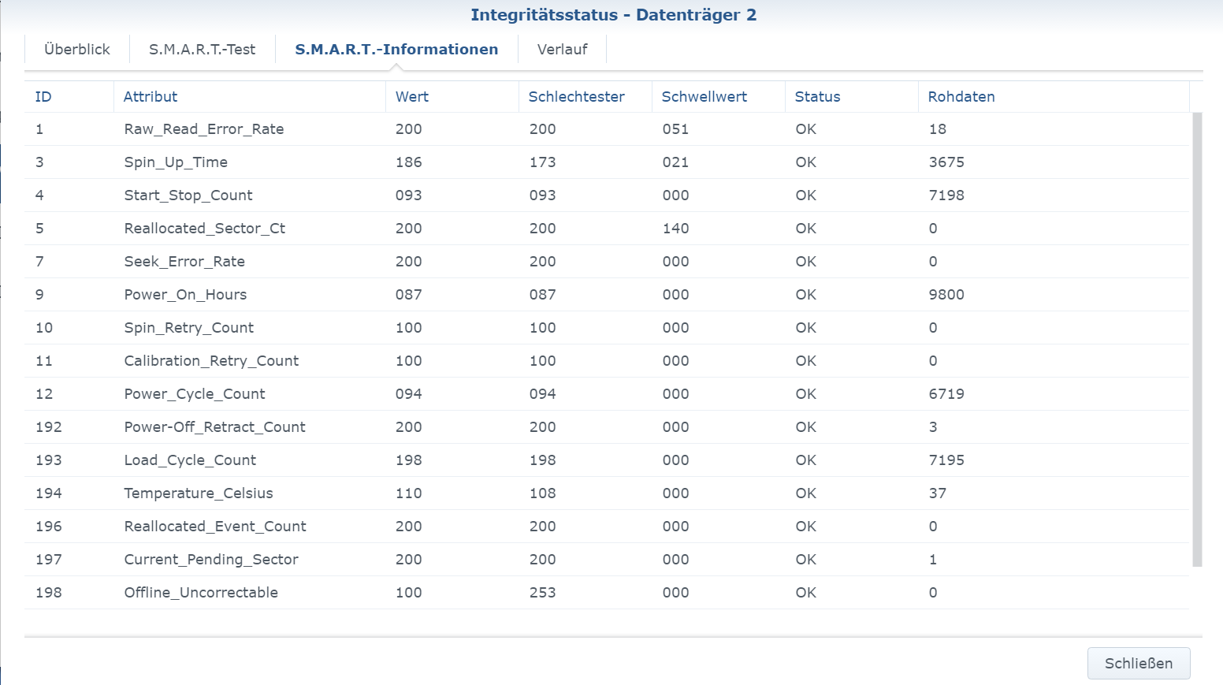Viewport: 1223px width, 685px height.
Task: Open the S.M.A.R.T.-Test tab
Action: click(203, 49)
